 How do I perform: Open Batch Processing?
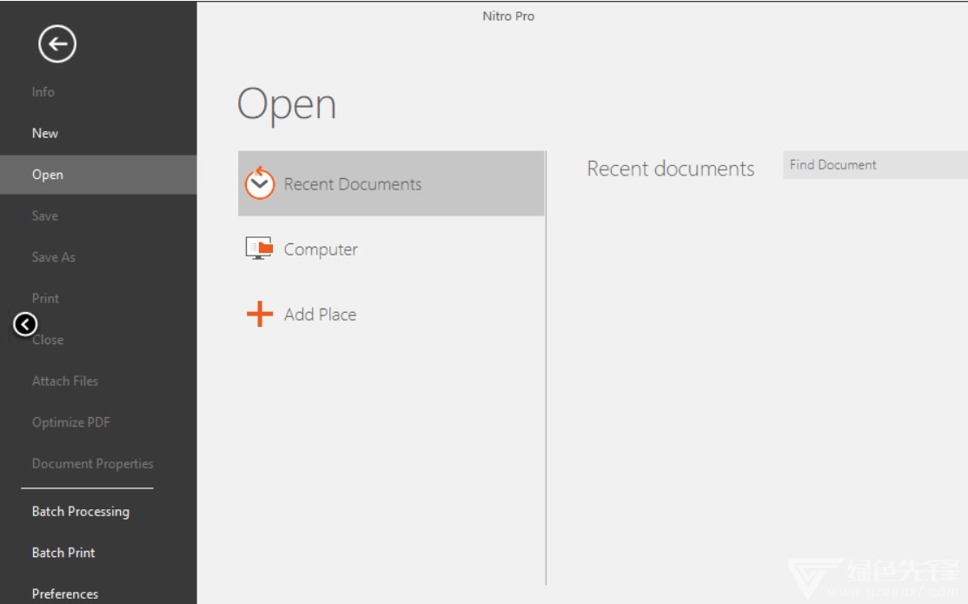[x=81, y=511]
